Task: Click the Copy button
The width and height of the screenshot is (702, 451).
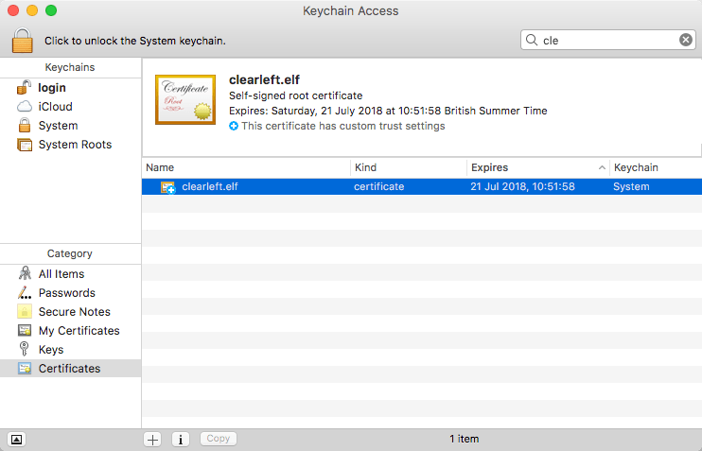Action: click(x=219, y=439)
